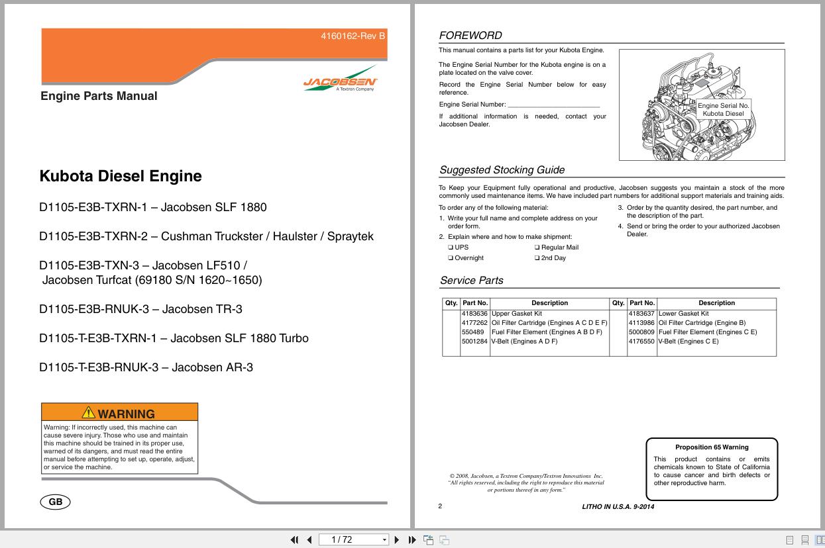Click the go to next view icon
Viewport: 825px width, 548px height.
[444, 539]
